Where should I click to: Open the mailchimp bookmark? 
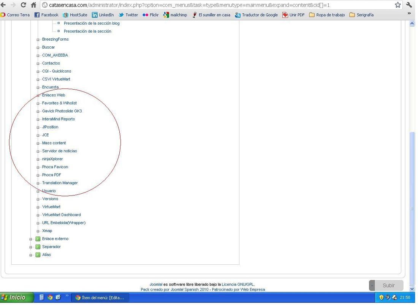(x=176, y=15)
